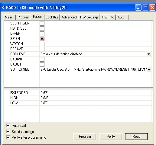156x145 pixels.
Task: Open the HW Settings tab
Action: point(89,17)
